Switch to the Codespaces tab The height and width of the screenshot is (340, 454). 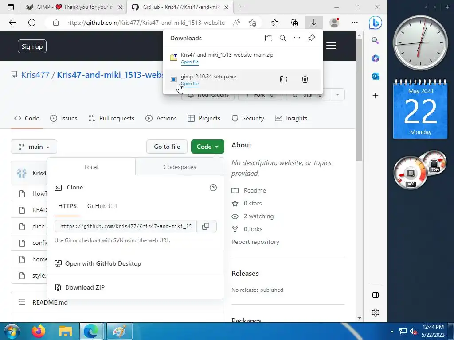click(x=180, y=167)
